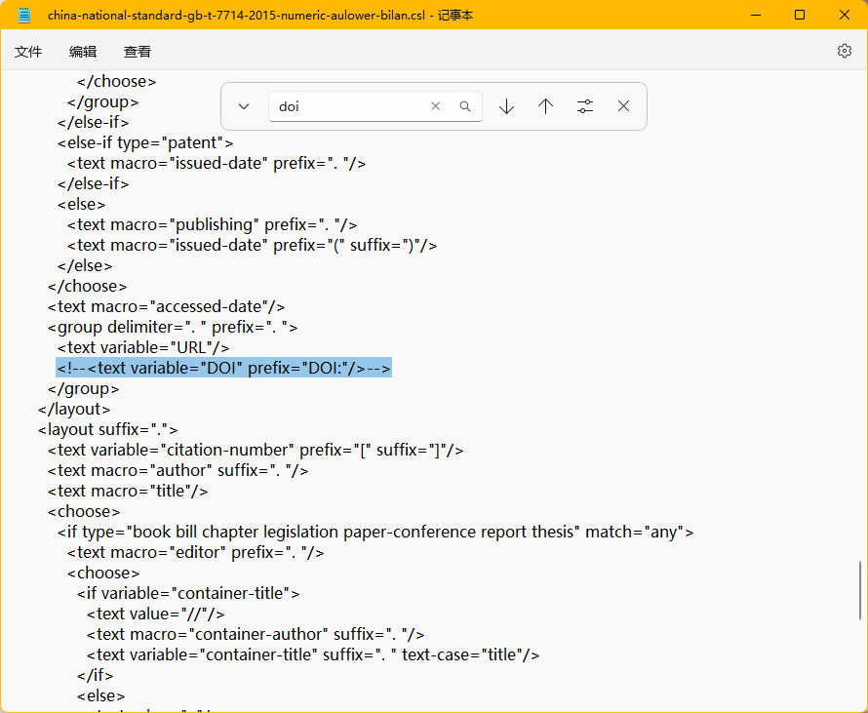Screen dimensions: 868x713
Task: Clear the find box text
Action: (x=436, y=106)
